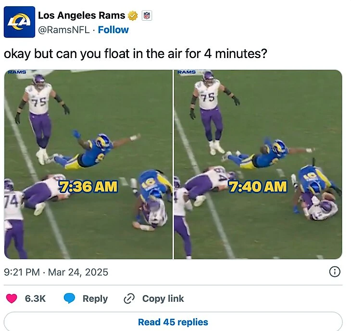Open Read 45 replies button
The width and height of the screenshot is (351, 331).
tap(173, 322)
